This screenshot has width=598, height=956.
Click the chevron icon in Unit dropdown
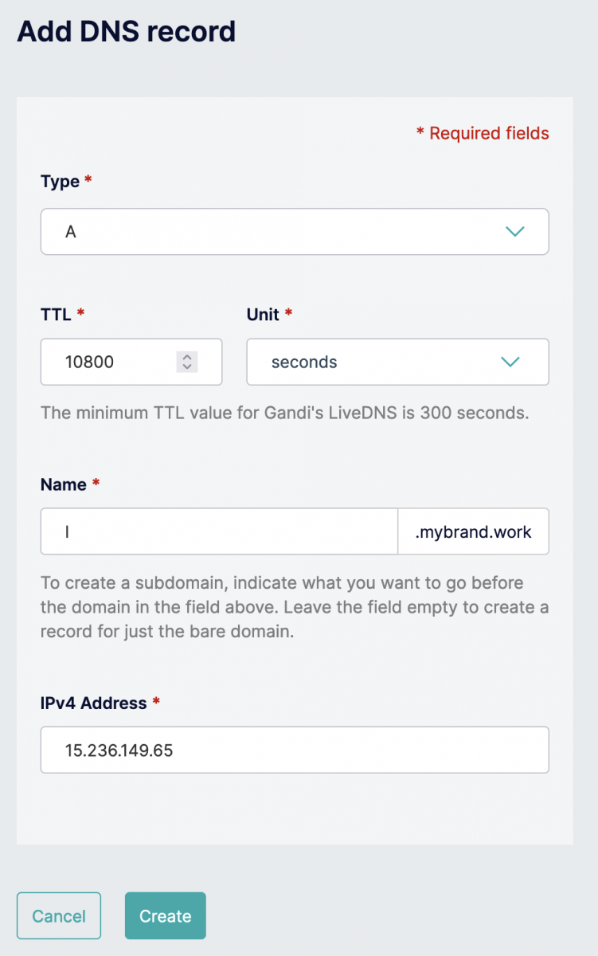pyautogui.click(x=510, y=362)
